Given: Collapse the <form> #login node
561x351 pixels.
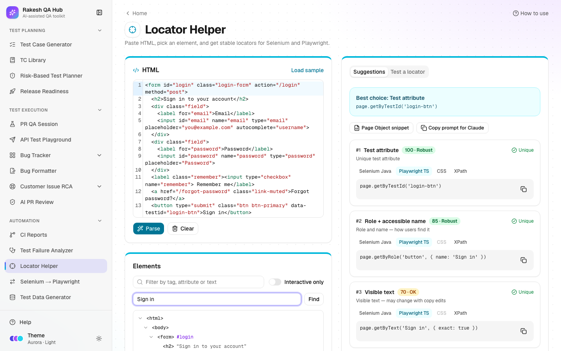Looking at the screenshot, I should [x=151, y=337].
